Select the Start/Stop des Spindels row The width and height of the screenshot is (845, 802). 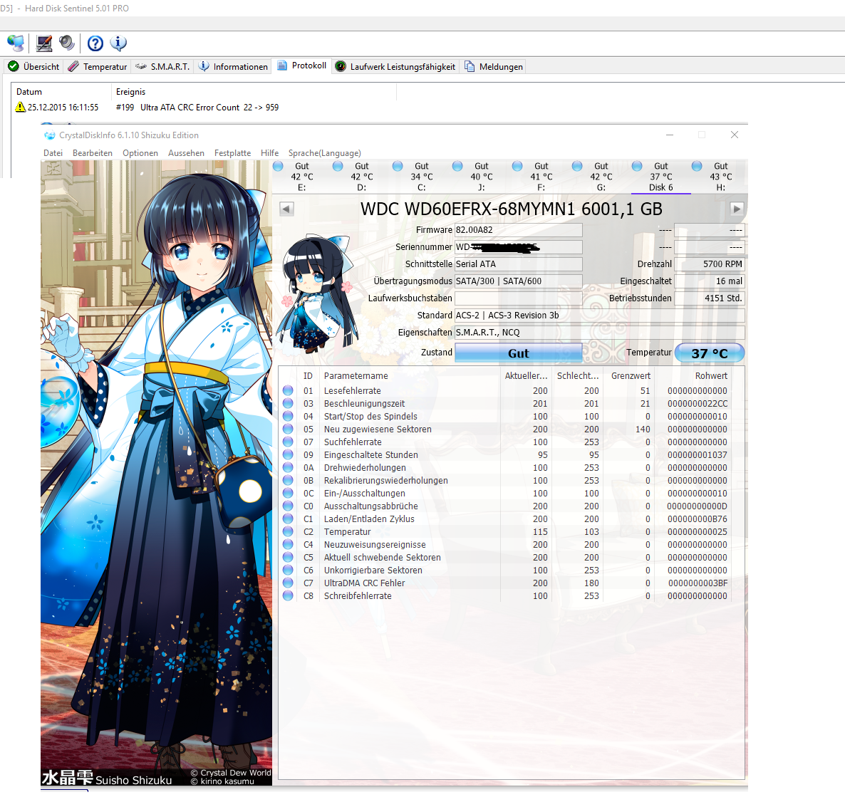tap(505, 417)
